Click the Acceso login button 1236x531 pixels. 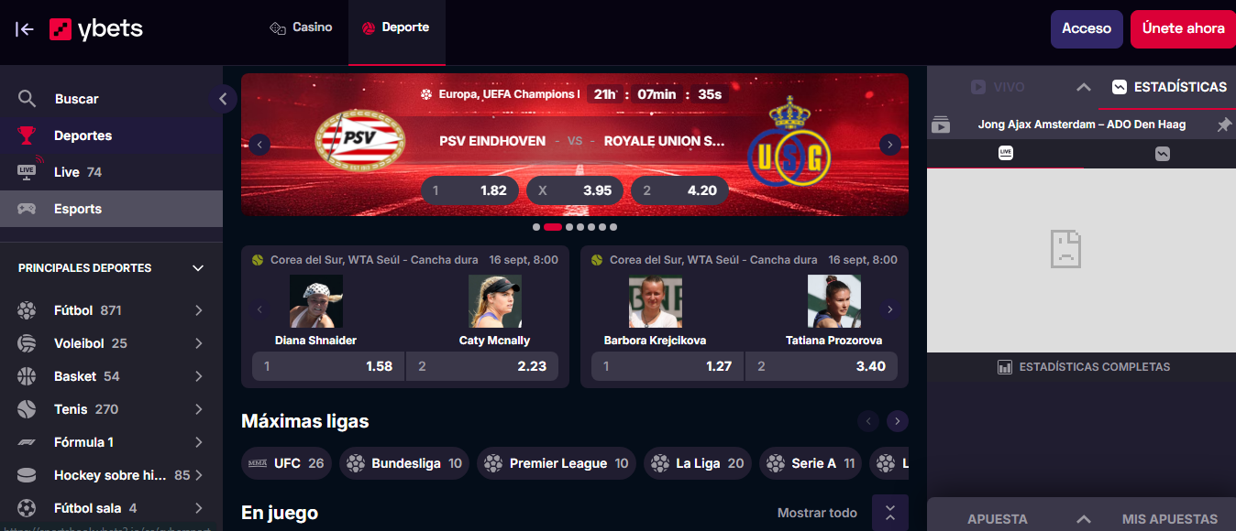coord(1087,29)
